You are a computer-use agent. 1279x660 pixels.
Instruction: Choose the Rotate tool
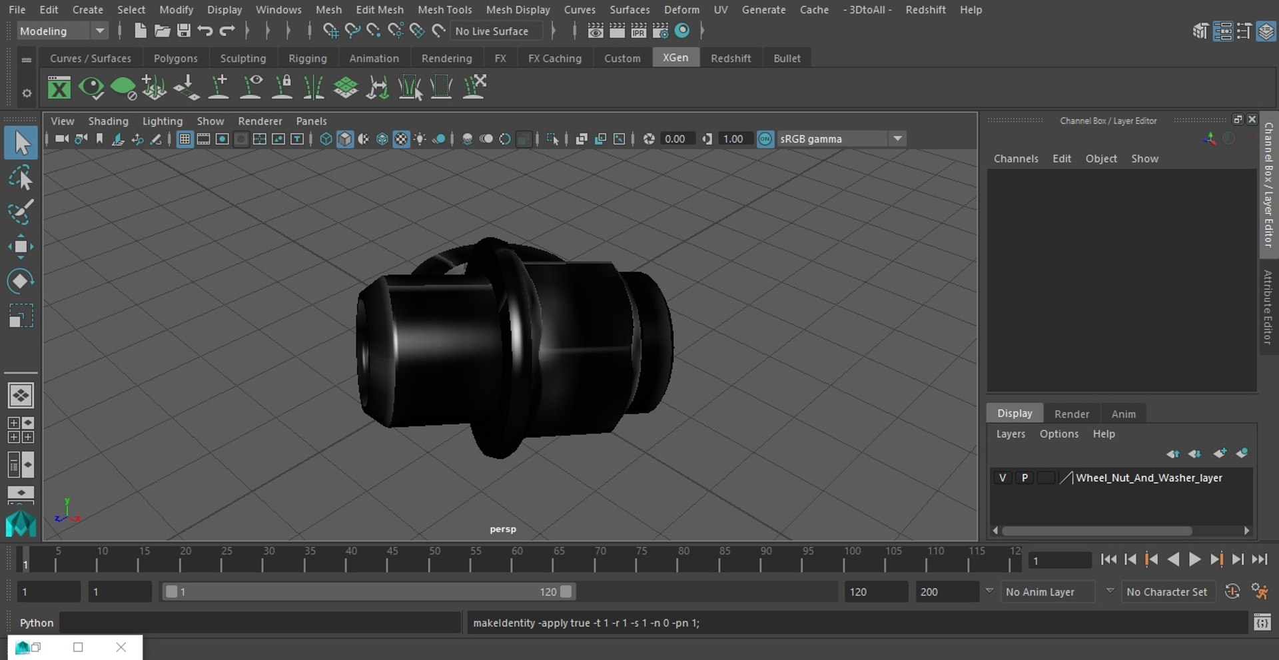click(21, 280)
